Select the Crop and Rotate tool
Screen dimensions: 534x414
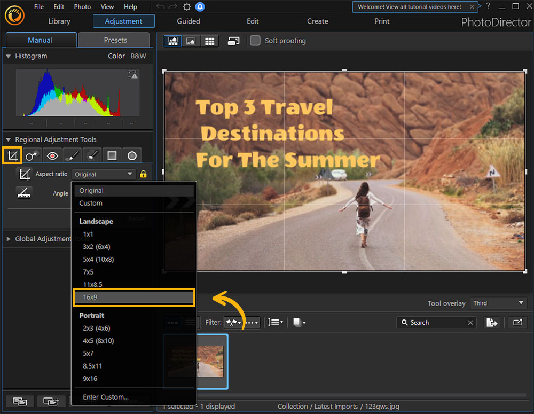pos(12,155)
